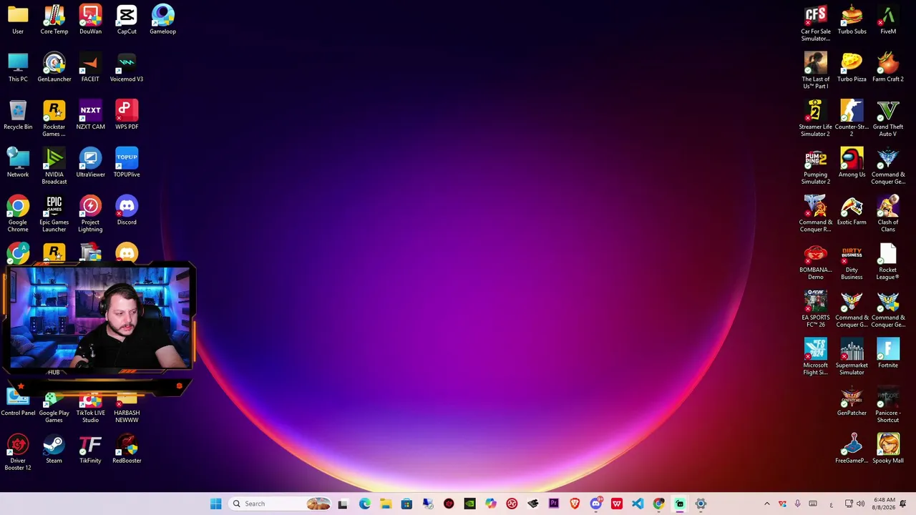Open the RedBooster desktop icon
This screenshot has height=515, width=916.
(x=127, y=448)
